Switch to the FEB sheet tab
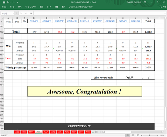167x137 pixels. tap(24, 132)
